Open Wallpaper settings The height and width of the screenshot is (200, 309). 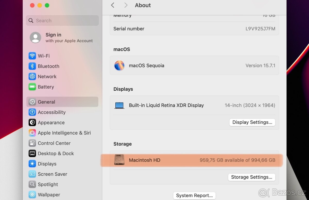(x=49, y=195)
